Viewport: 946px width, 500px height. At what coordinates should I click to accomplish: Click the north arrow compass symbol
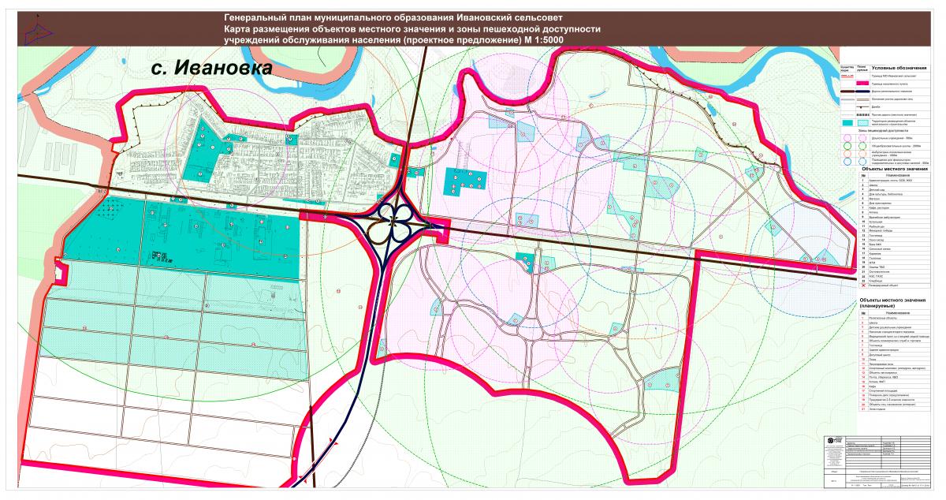[x=36, y=28]
